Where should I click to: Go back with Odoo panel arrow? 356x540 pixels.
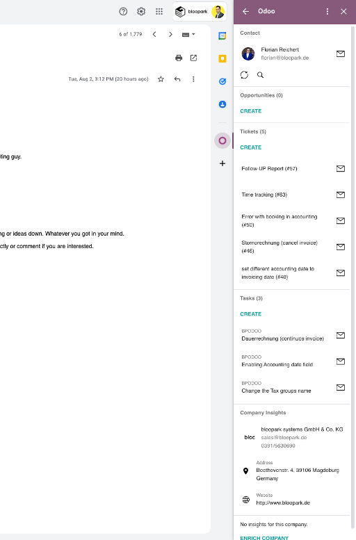pyautogui.click(x=245, y=11)
